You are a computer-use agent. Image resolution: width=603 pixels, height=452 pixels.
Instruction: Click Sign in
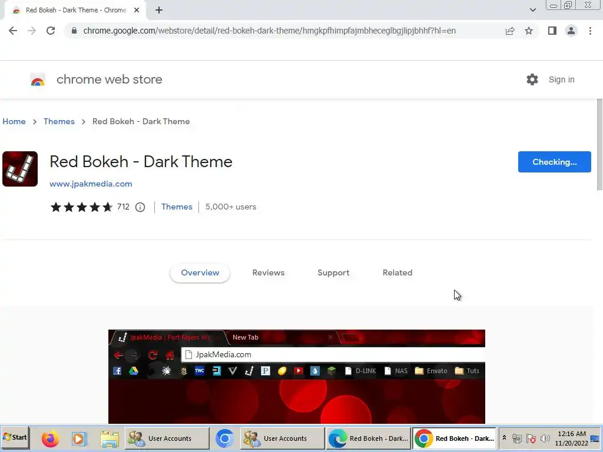(x=561, y=79)
